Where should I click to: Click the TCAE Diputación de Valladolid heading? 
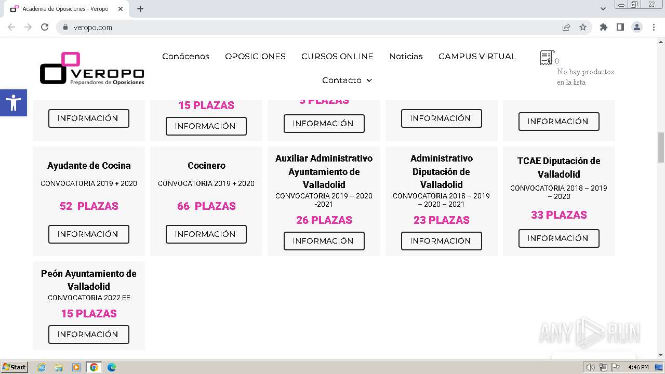tap(559, 167)
